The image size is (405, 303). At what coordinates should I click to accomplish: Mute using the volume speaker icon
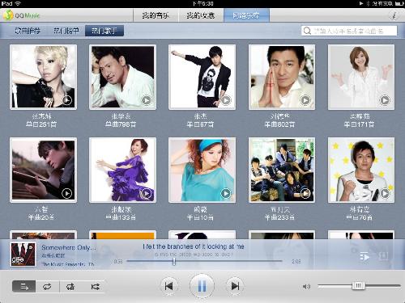click(x=306, y=287)
